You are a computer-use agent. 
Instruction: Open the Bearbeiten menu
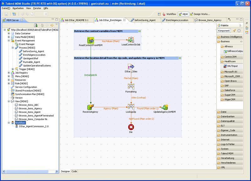pyautogui.click(x=18, y=8)
